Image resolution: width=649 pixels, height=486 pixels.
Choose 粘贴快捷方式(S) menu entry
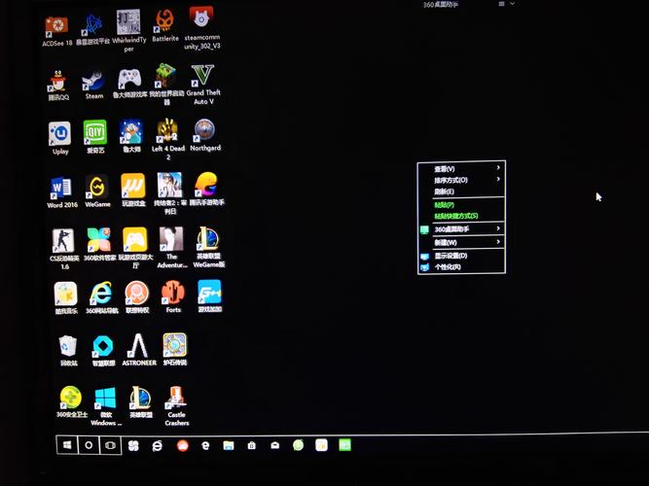[461, 216]
